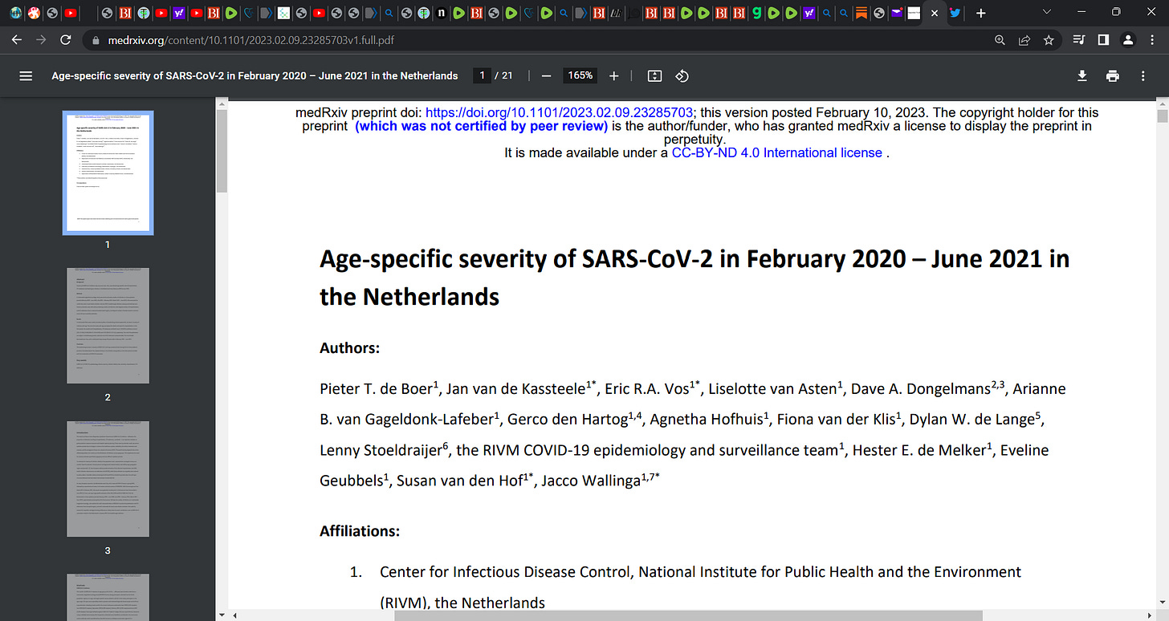Screen dimensions: 1169x621
Task: Toggle the PDF thumbnail sidebar menu
Action: [x=26, y=75]
